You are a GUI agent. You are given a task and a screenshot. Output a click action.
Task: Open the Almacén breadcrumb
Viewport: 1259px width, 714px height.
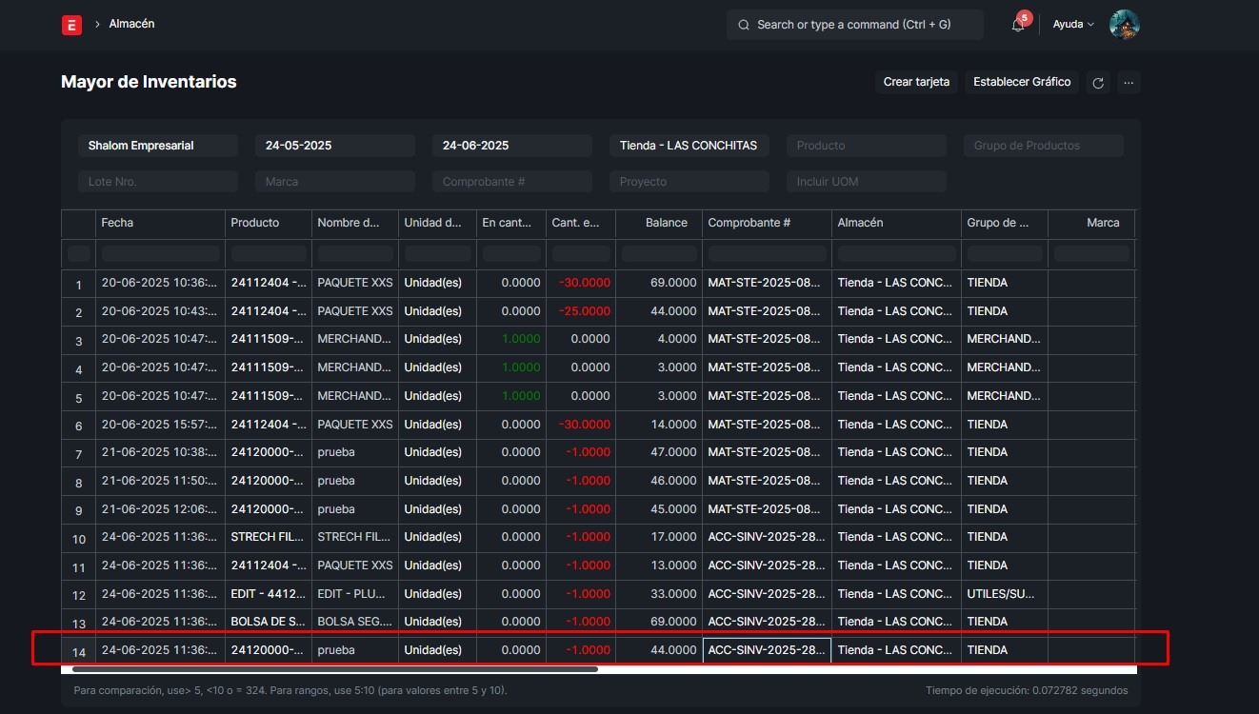tap(131, 24)
